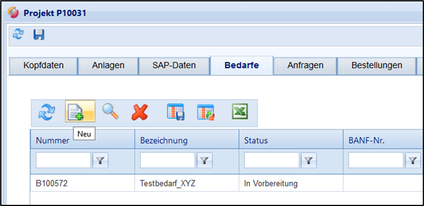Click the refresh icon in top toolbar
424x206 pixels.
pyautogui.click(x=18, y=34)
